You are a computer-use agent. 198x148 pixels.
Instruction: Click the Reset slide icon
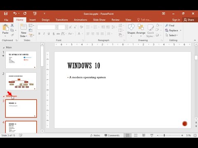(x=31, y=30)
